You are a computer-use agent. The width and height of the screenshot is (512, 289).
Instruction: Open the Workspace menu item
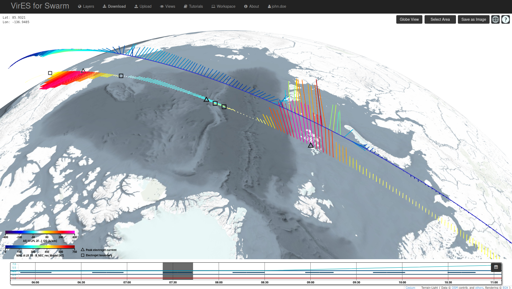[x=223, y=6]
